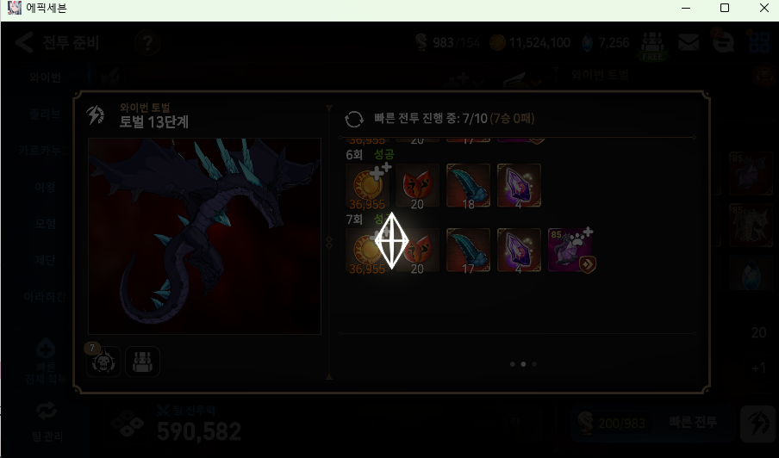Select the 와이번 hunt tab

(45, 77)
